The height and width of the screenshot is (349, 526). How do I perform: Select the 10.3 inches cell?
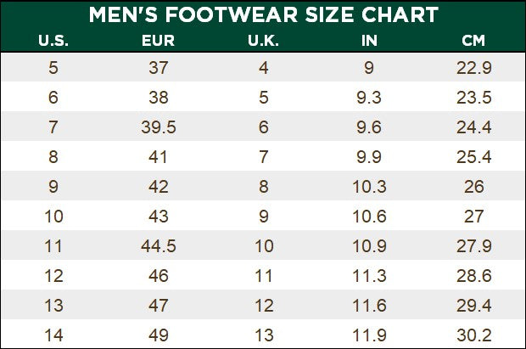(x=369, y=187)
